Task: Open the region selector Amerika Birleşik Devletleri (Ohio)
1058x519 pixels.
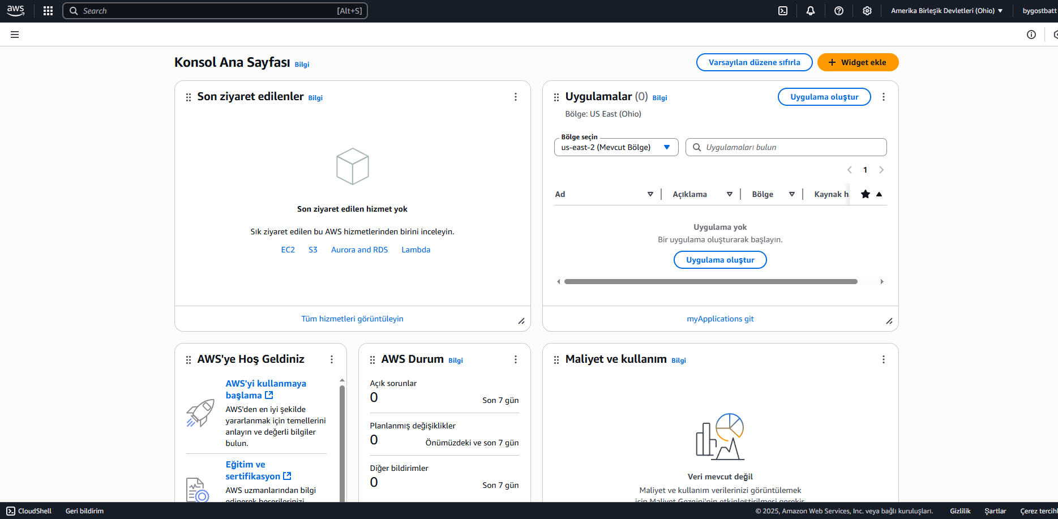Action: tap(947, 11)
